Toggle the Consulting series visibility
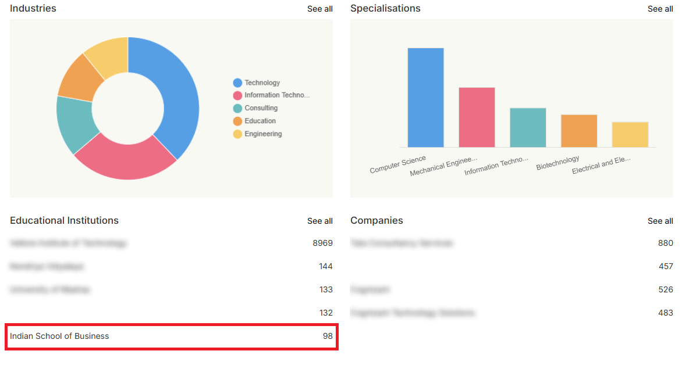 261,108
